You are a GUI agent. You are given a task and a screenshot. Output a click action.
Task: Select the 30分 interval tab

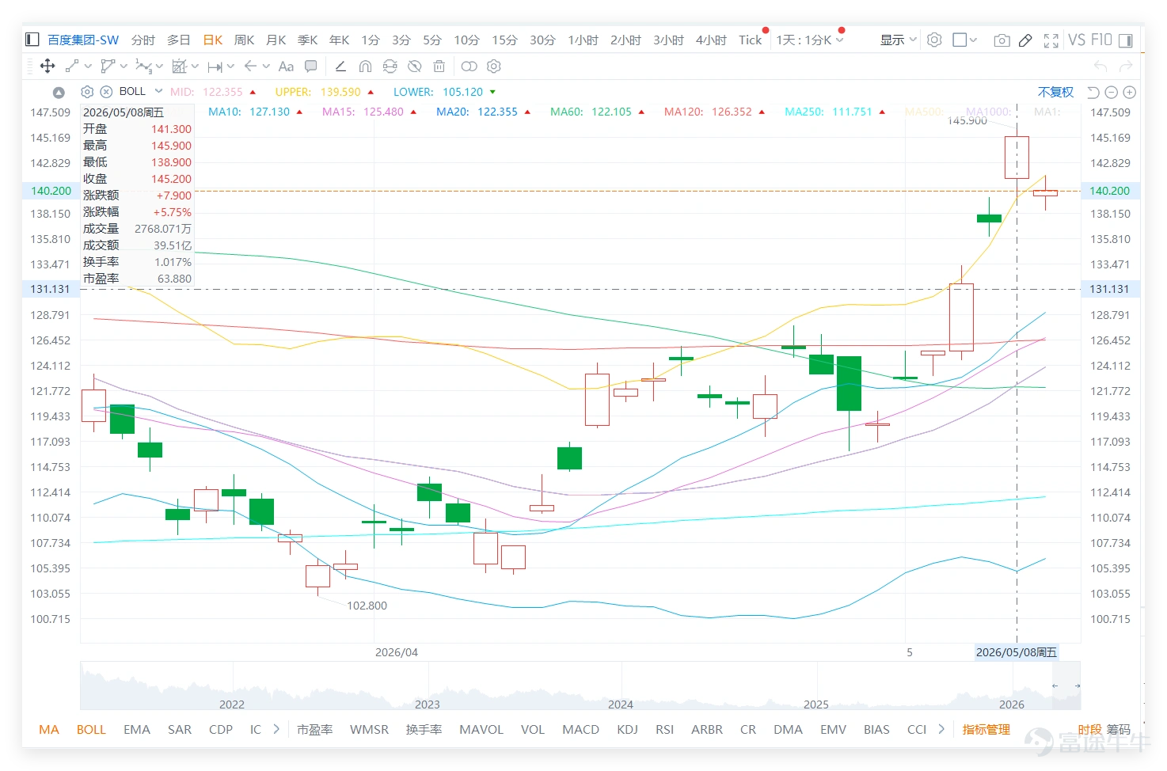click(x=542, y=40)
